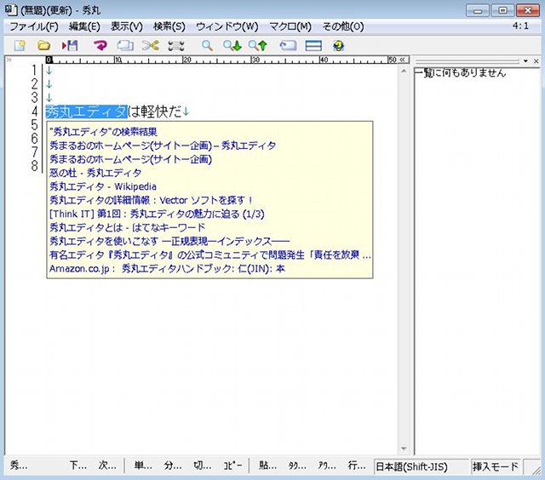Click the 挿入モード status indicator

coord(496,466)
